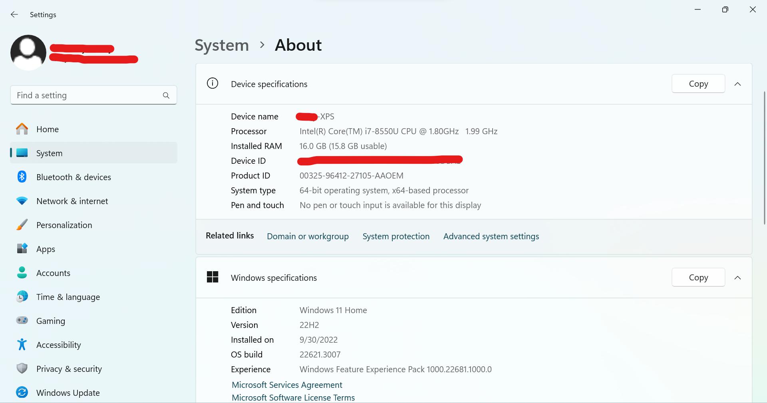Open Windows Update page

[x=93, y=393]
